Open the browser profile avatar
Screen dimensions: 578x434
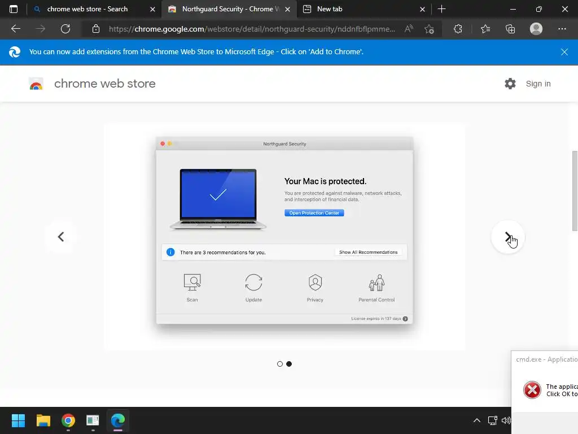(x=536, y=29)
